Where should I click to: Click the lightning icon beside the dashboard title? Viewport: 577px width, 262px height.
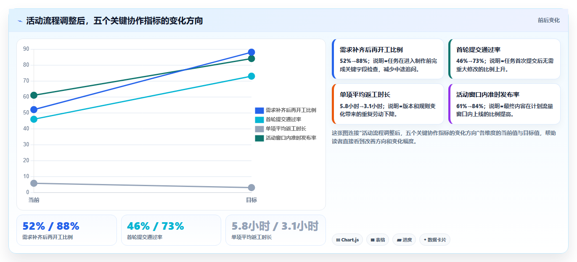[x=20, y=21]
